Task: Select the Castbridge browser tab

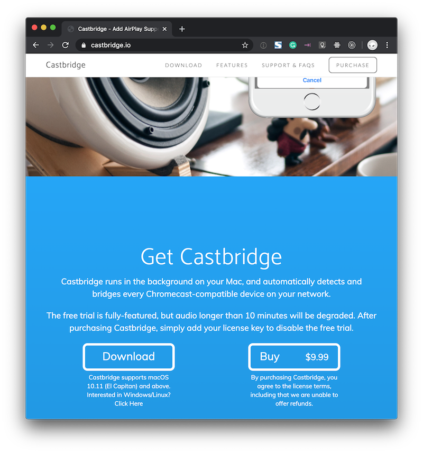Action: [x=117, y=29]
